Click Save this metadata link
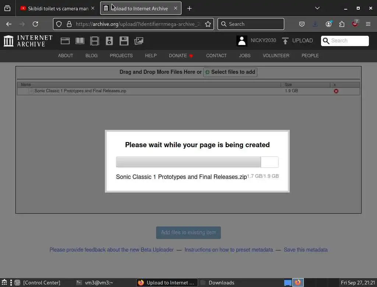377x287 pixels. coord(306,250)
